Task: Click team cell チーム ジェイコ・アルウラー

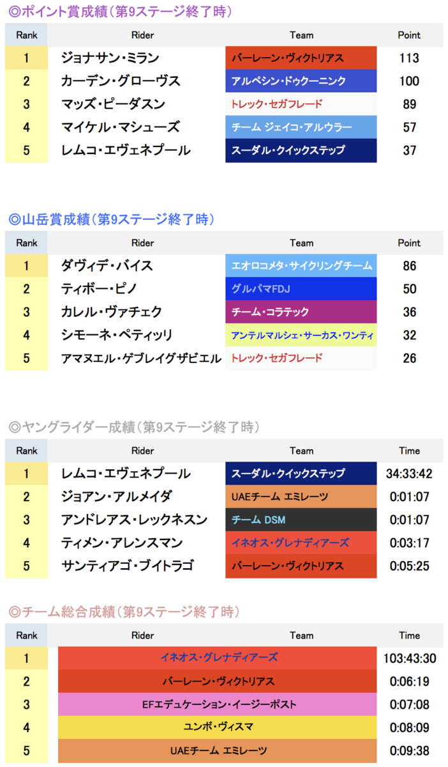Action: (301, 127)
